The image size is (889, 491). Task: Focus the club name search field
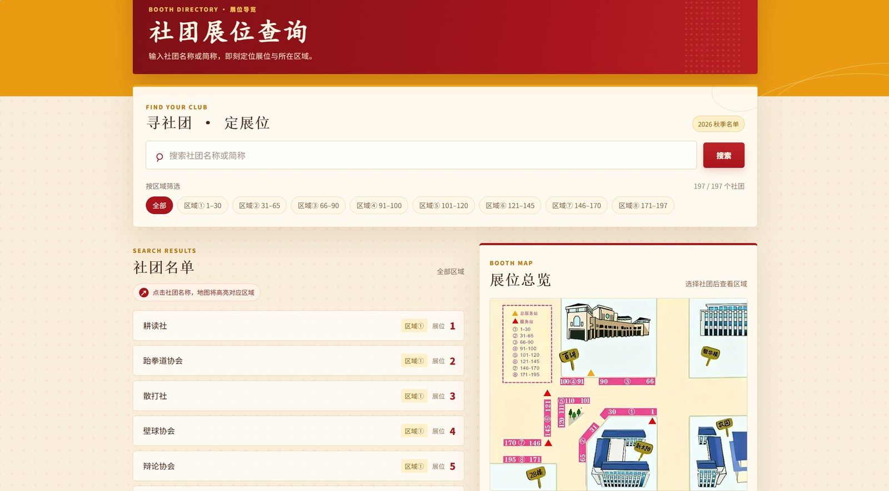tap(421, 155)
